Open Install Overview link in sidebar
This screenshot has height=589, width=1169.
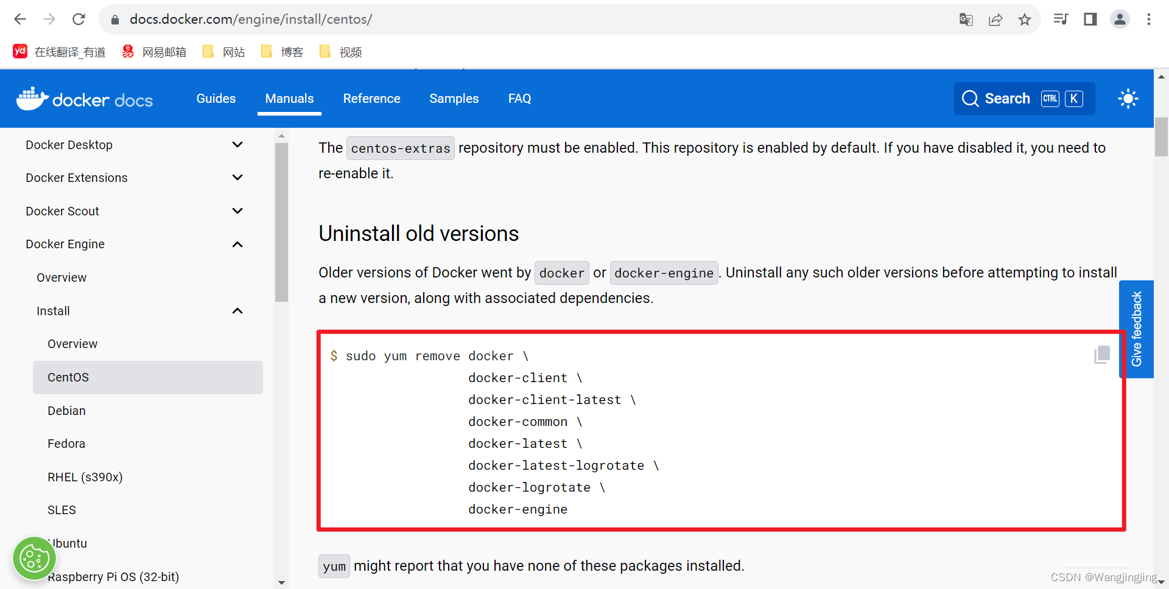pos(72,344)
